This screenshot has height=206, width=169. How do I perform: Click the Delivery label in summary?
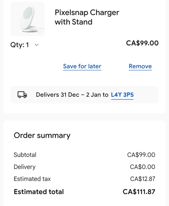[x=25, y=167]
